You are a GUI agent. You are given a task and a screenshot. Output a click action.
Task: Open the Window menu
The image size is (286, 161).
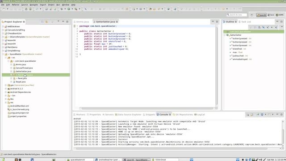66,4
